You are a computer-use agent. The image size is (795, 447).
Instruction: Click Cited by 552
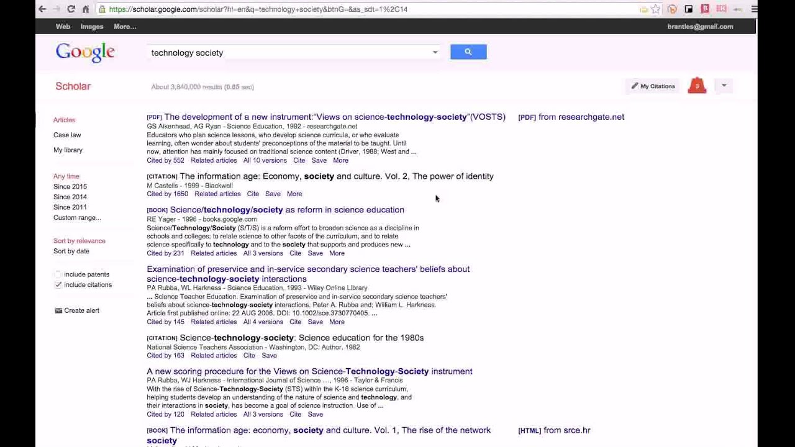(x=165, y=160)
